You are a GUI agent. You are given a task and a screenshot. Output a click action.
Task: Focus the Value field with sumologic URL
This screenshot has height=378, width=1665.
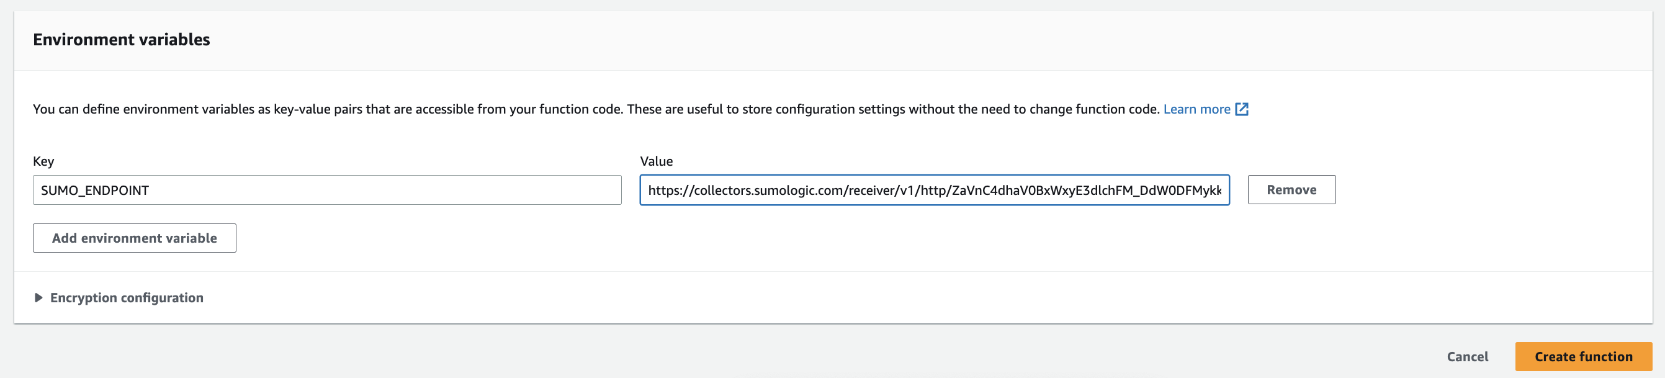point(934,191)
